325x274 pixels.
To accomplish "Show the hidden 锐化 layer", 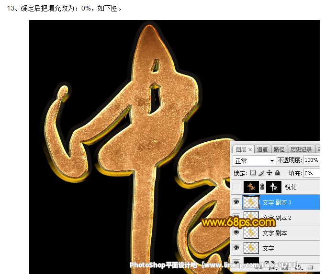I will point(236,187).
